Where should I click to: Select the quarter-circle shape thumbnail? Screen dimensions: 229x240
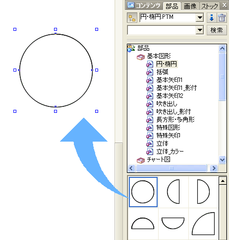click(203, 224)
